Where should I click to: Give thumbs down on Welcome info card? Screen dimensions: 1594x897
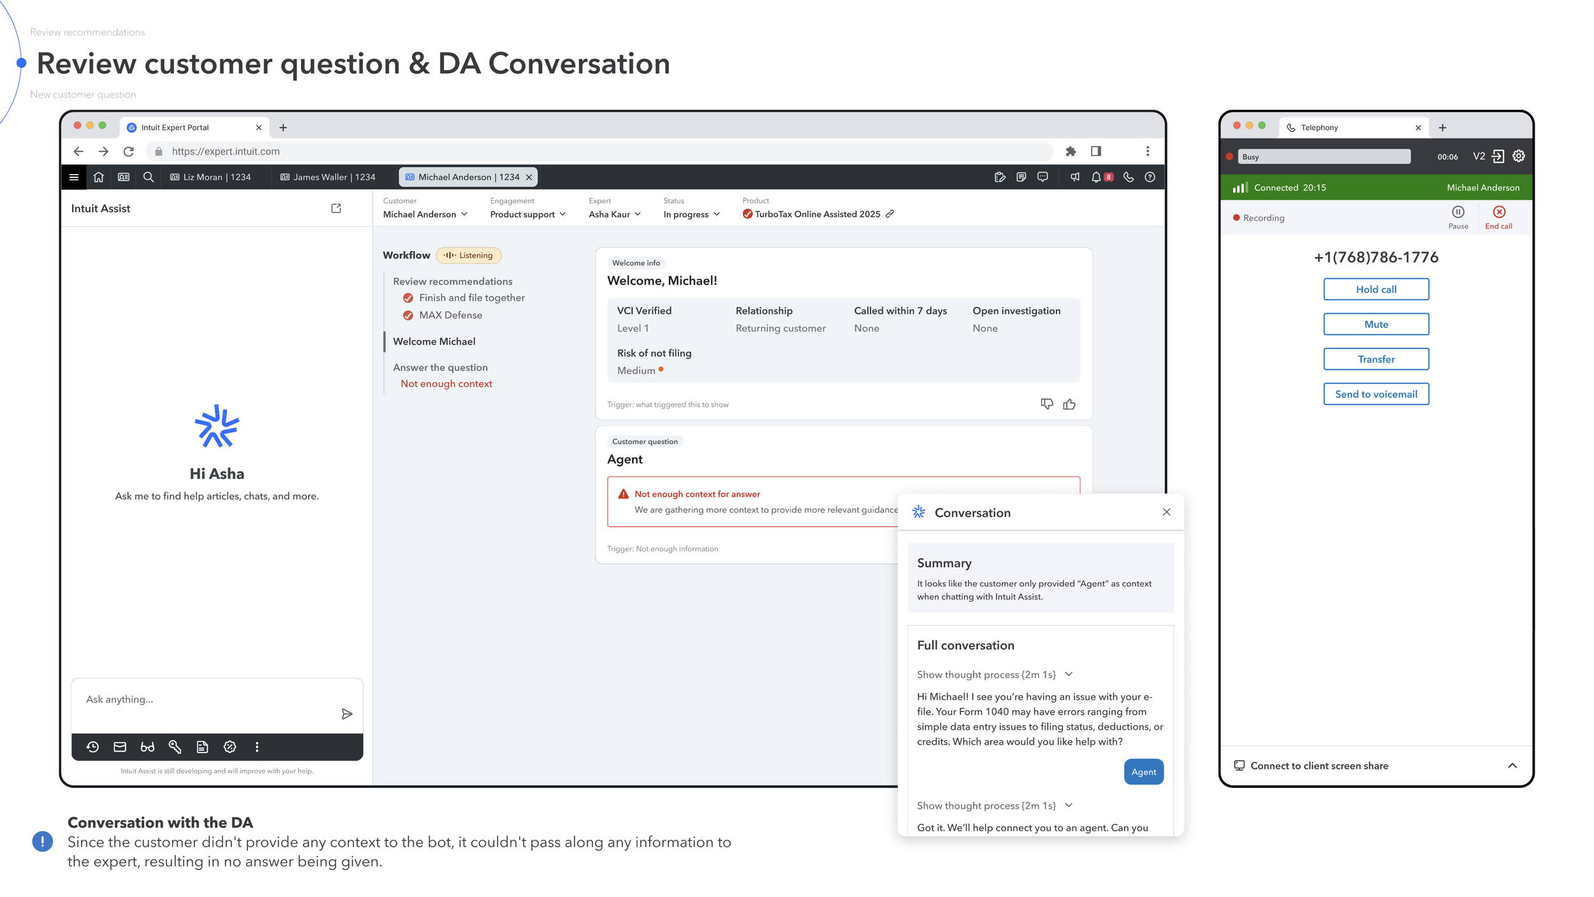point(1047,404)
